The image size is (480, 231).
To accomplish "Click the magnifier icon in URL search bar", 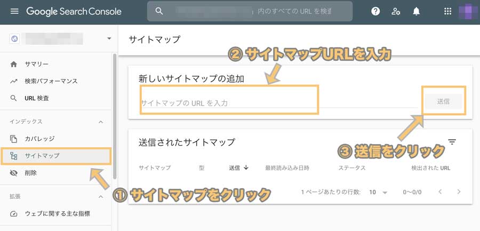I will pos(159,11).
